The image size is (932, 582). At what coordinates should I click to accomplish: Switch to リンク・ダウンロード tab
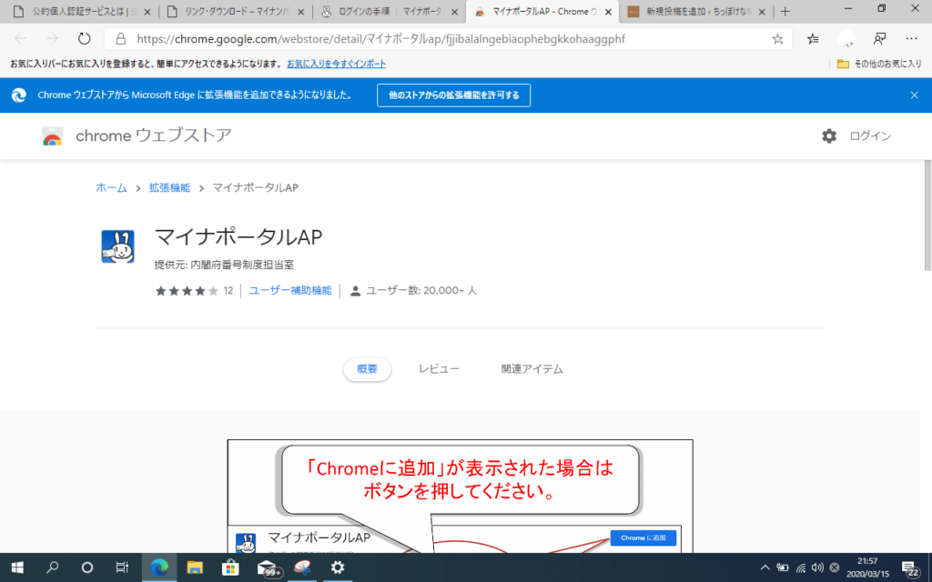click(x=237, y=12)
